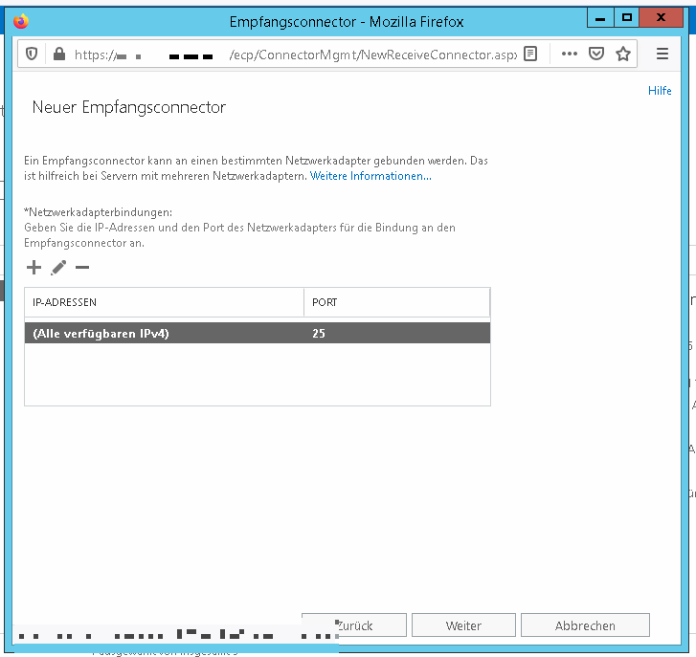
Task: Click the Zurück button
Action: point(354,625)
